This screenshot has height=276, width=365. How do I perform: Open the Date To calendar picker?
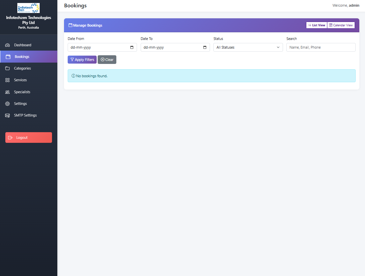205,47
